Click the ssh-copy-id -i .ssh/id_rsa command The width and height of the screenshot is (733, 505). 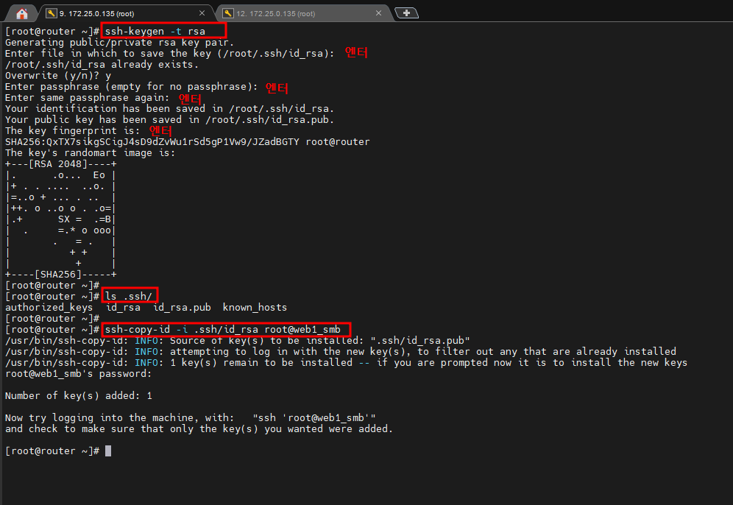coord(222,330)
